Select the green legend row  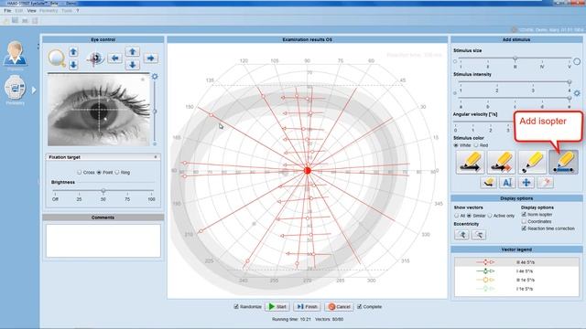[x=516, y=271]
